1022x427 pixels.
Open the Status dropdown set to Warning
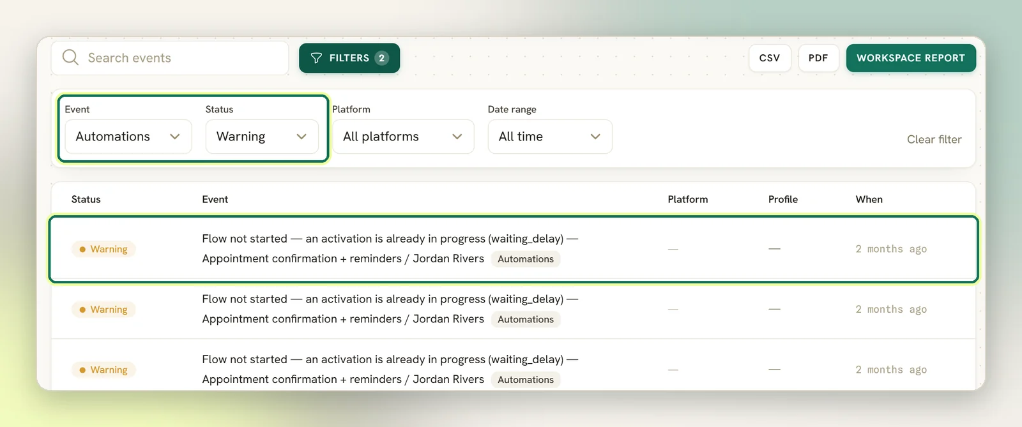point(262,137)
